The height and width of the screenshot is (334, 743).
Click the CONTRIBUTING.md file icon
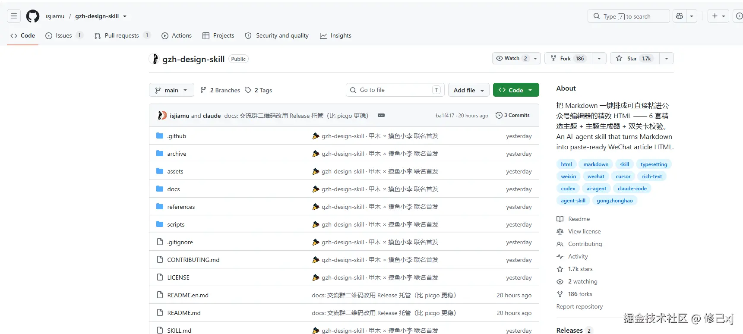(160, 260)
